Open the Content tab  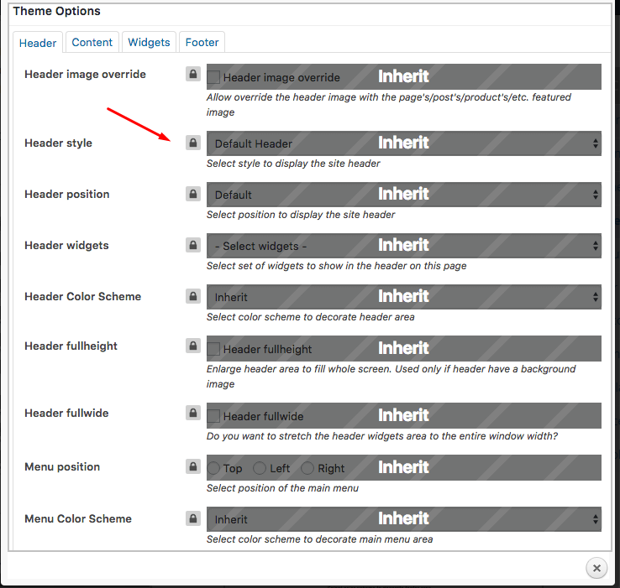coord(92,42)
